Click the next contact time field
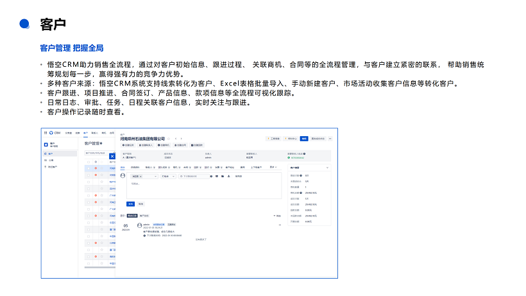 tap(194, 176)
